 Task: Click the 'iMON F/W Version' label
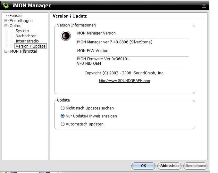pyautogui.click(x=92, y=51)
